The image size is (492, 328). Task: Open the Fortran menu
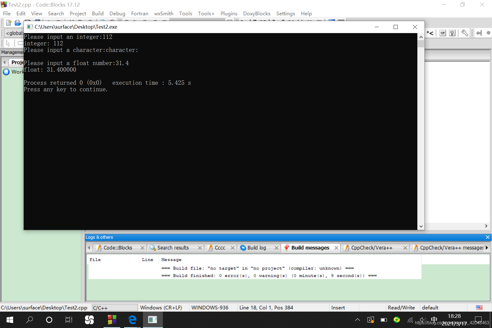click(x=139, y=13)
